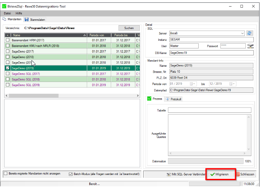Select 'SageDemo SQL (2019)' row name
The width and height of the screenshot is (263, 193).
point(26,85)
